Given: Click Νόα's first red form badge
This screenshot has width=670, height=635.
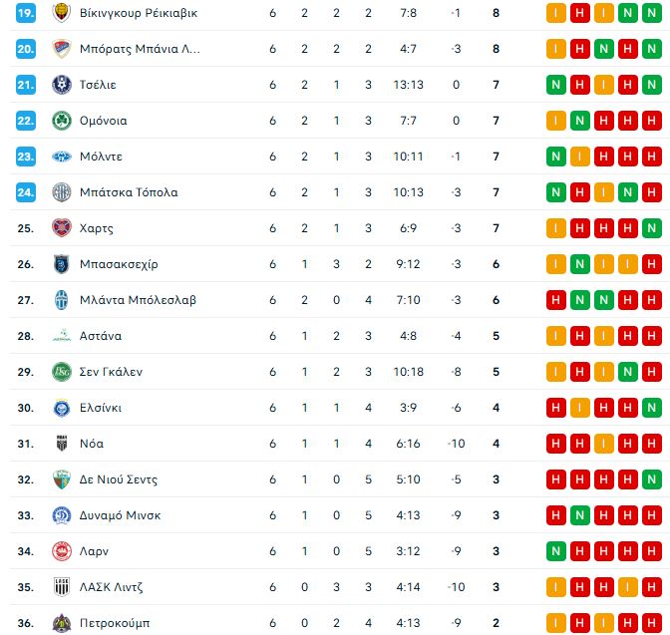Looking at the screenshot, I should click(555, 444).
